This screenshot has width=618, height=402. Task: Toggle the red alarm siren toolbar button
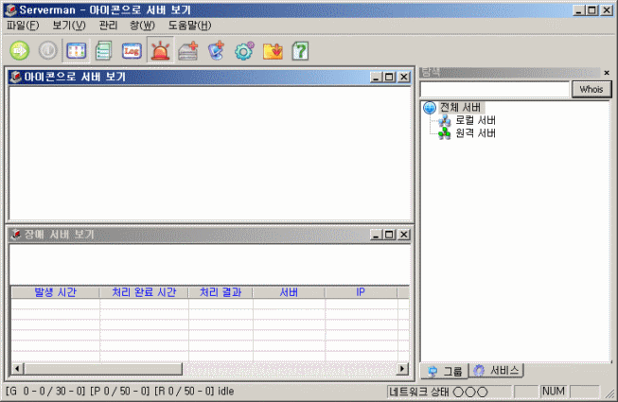click(160, 51)
